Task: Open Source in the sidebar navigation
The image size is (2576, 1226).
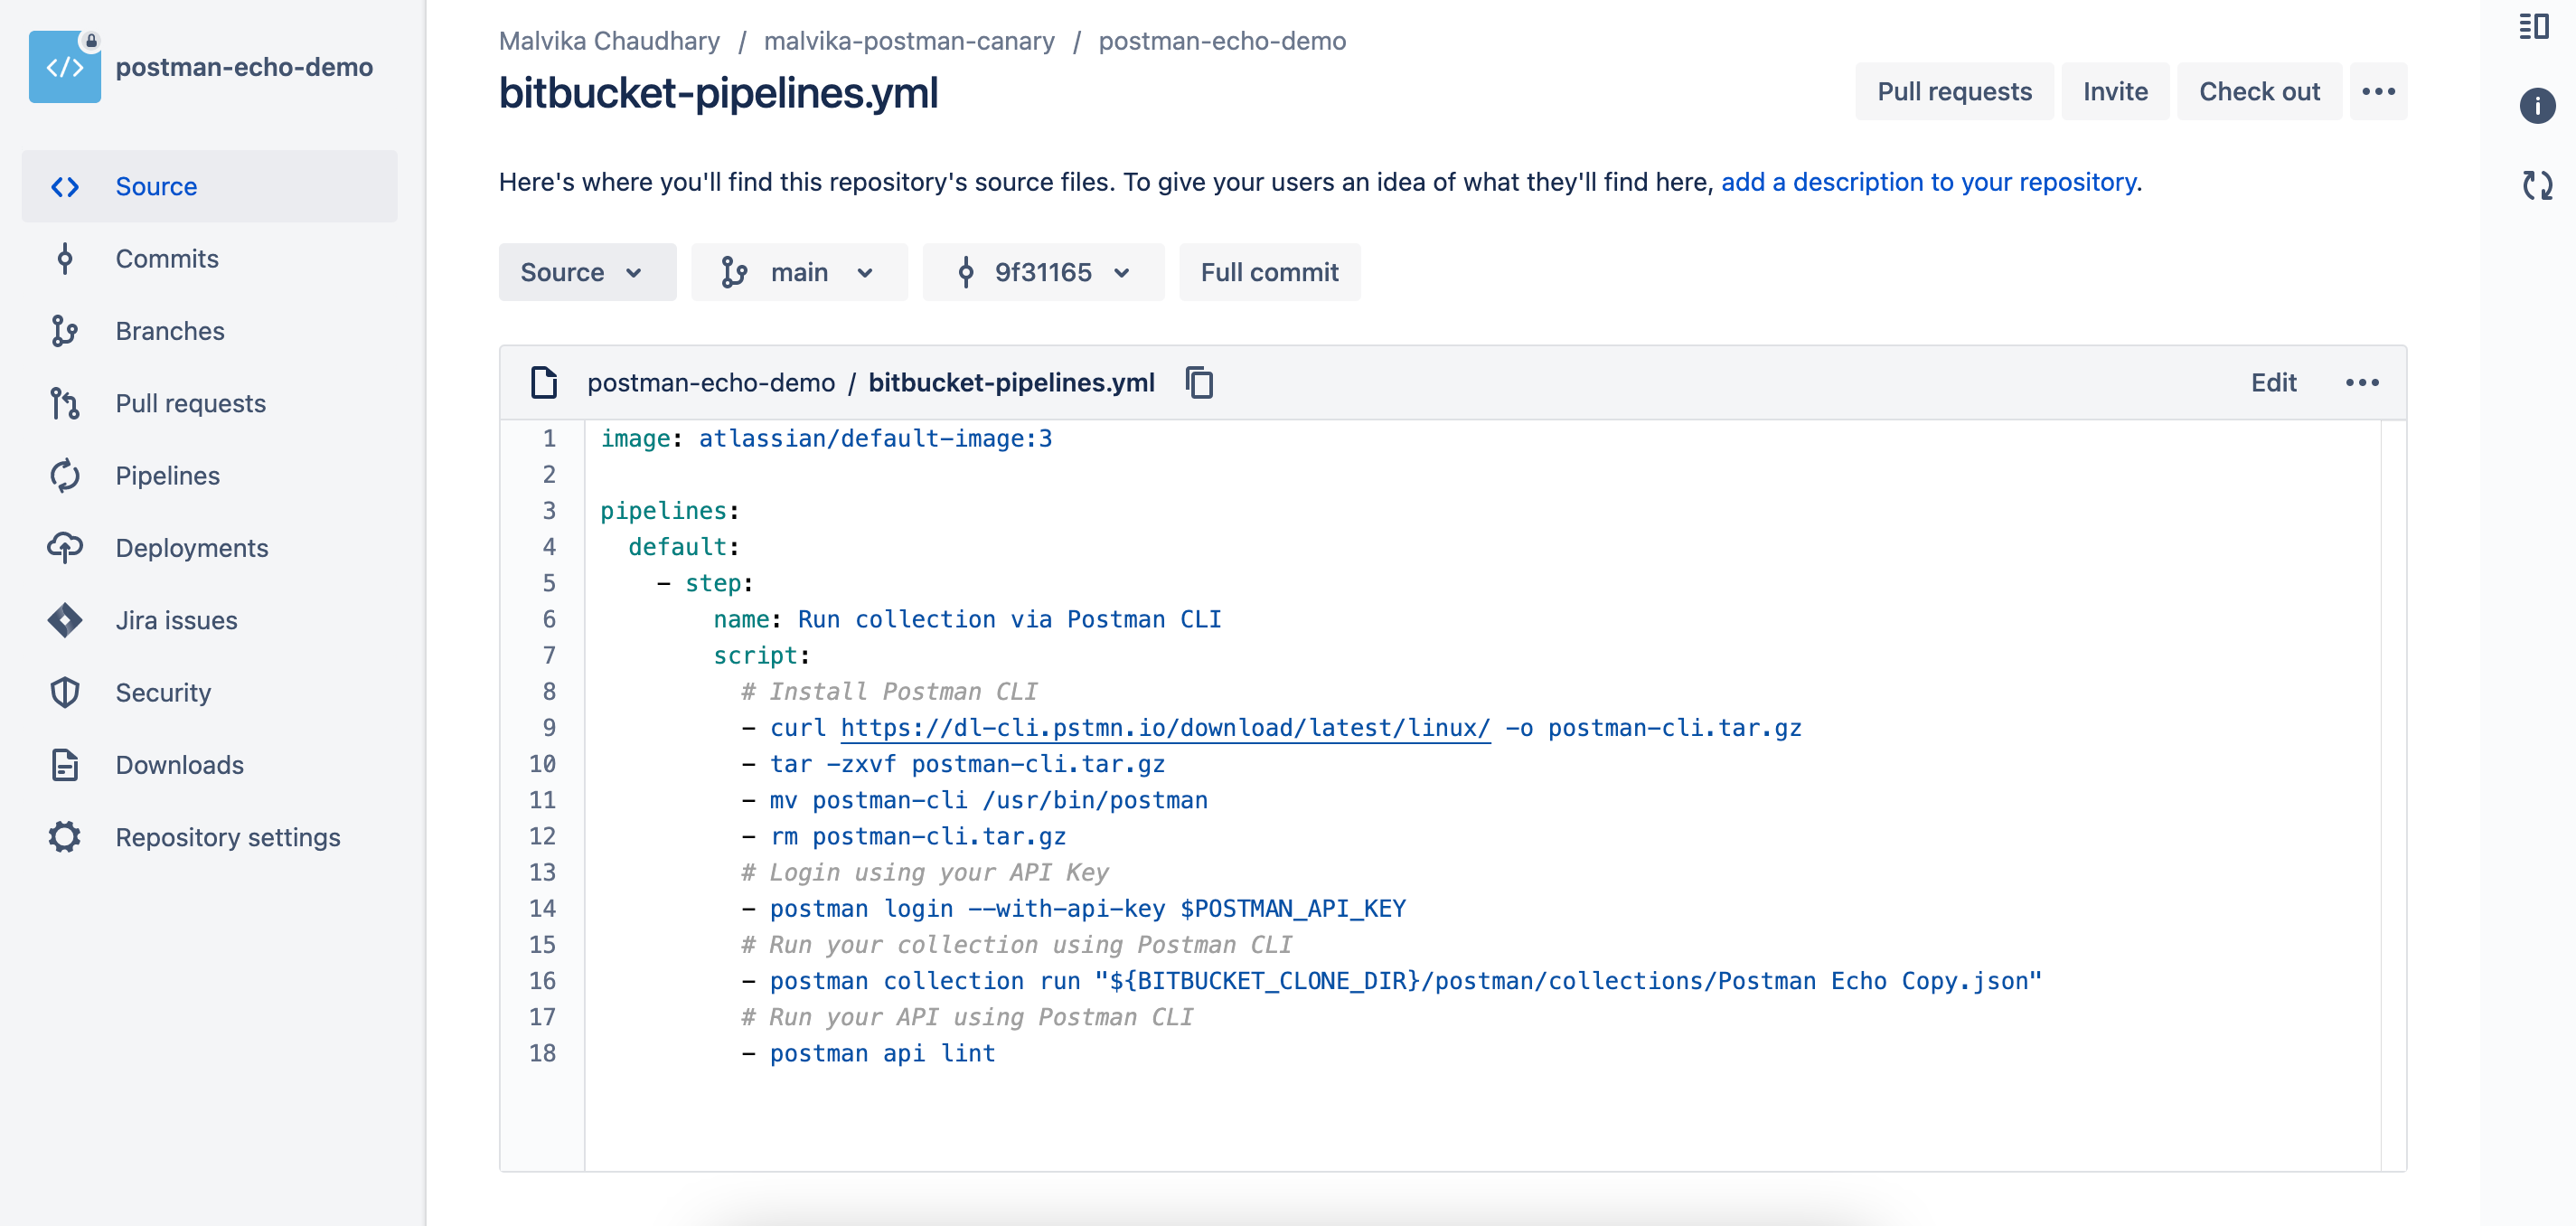Action: (210, 187)
